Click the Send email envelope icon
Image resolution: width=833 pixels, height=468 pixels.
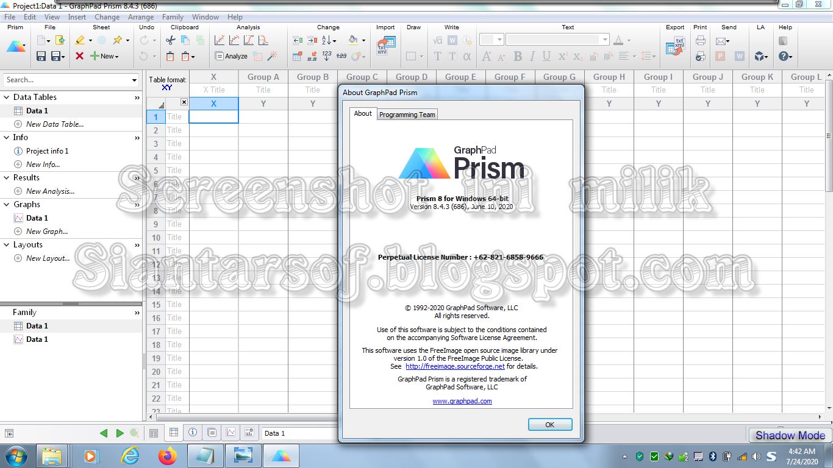tap(721, 41)
